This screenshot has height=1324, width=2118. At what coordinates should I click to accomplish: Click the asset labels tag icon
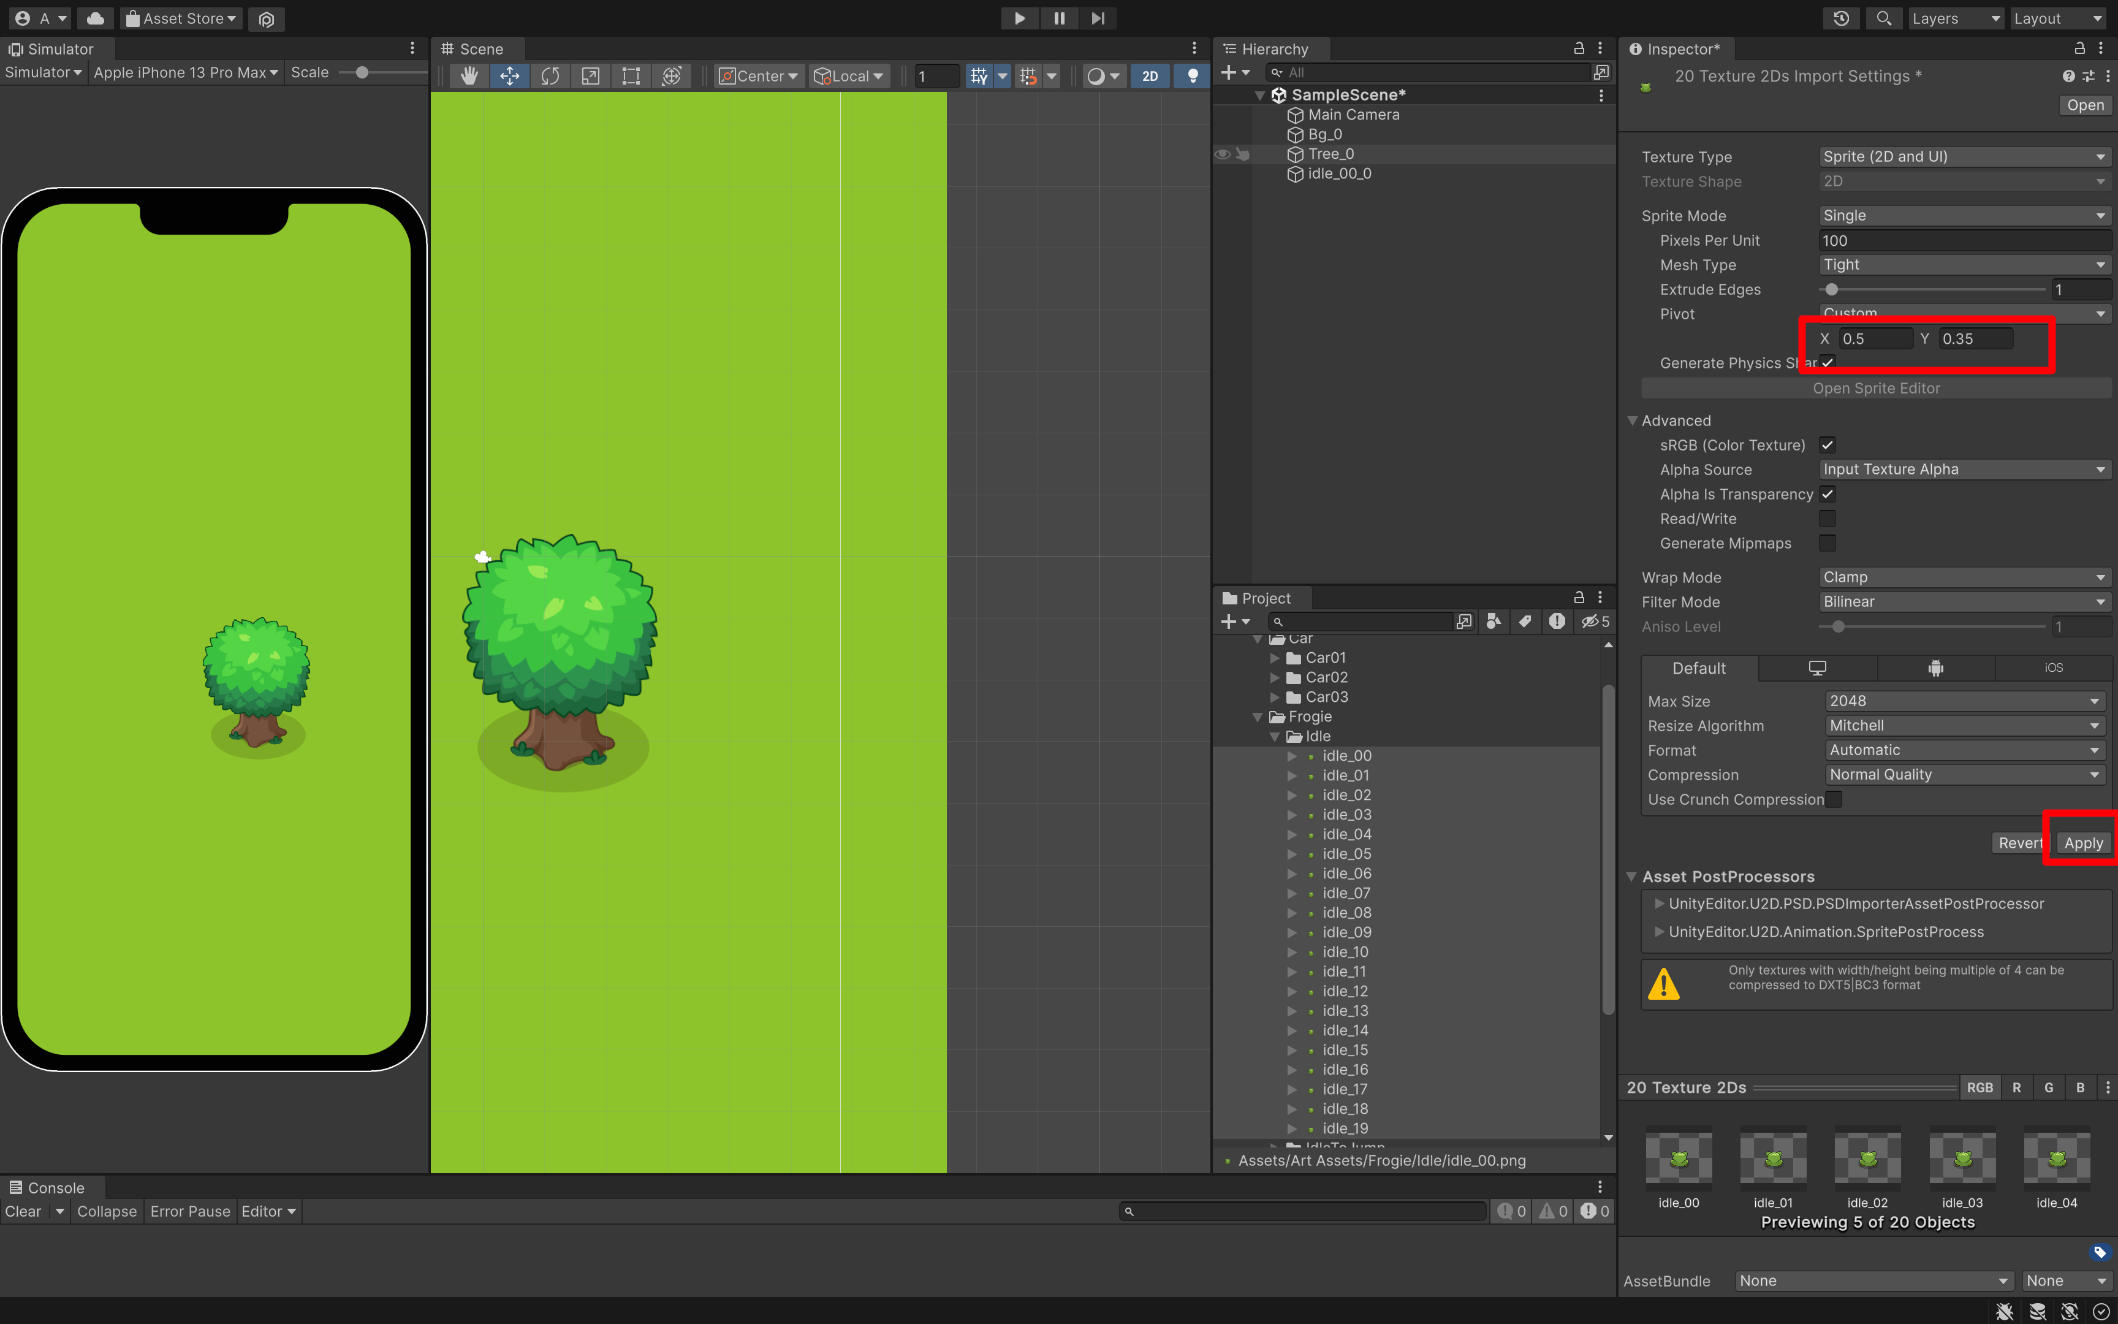tap(2100, 1252)
